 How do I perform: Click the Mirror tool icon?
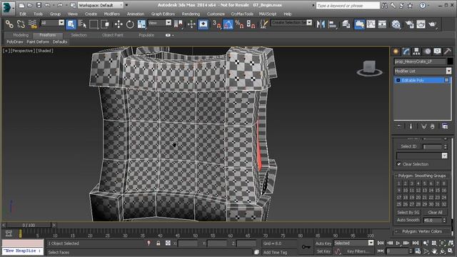pos(321,24)
